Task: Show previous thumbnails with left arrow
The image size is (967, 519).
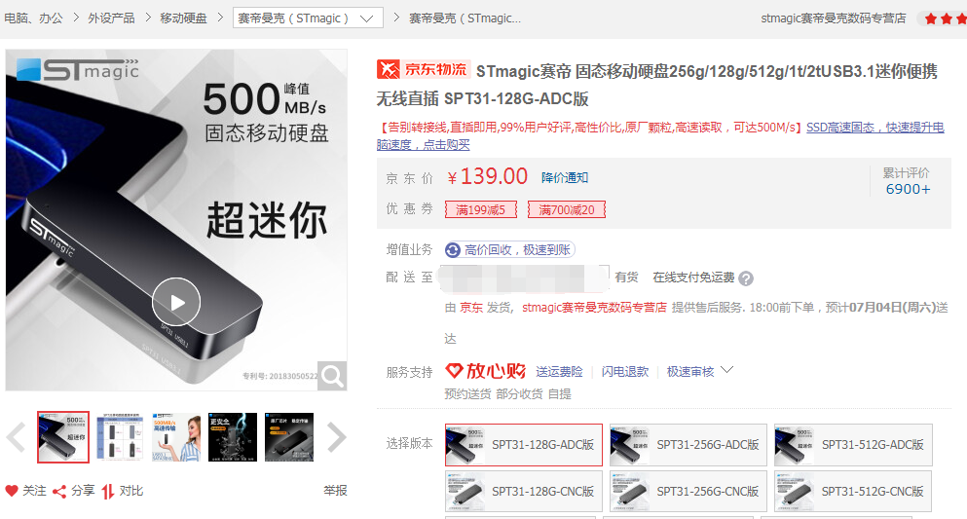Action: coord(16,437)
